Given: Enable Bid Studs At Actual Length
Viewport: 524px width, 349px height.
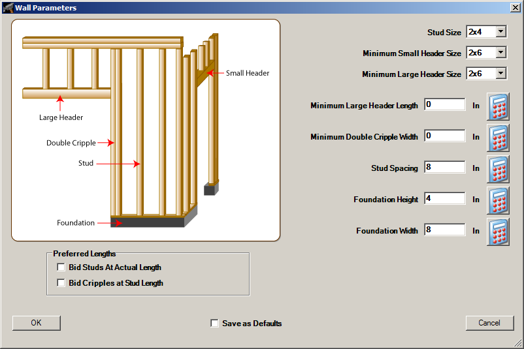Looking at the screenshot, I should point(61,267).
